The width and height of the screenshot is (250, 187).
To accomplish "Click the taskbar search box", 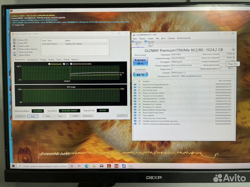I will [43, 166].
